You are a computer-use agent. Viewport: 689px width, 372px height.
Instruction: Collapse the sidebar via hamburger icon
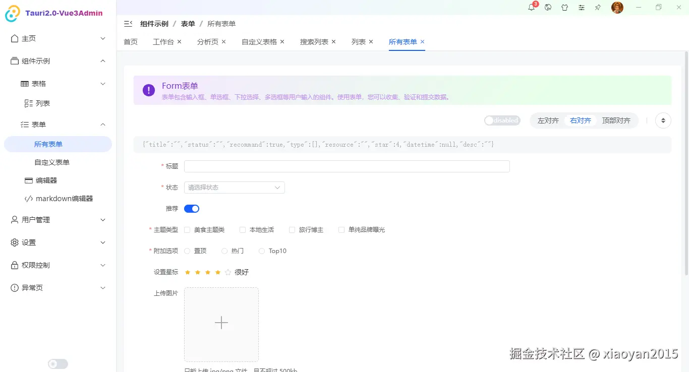coord(128,23)
